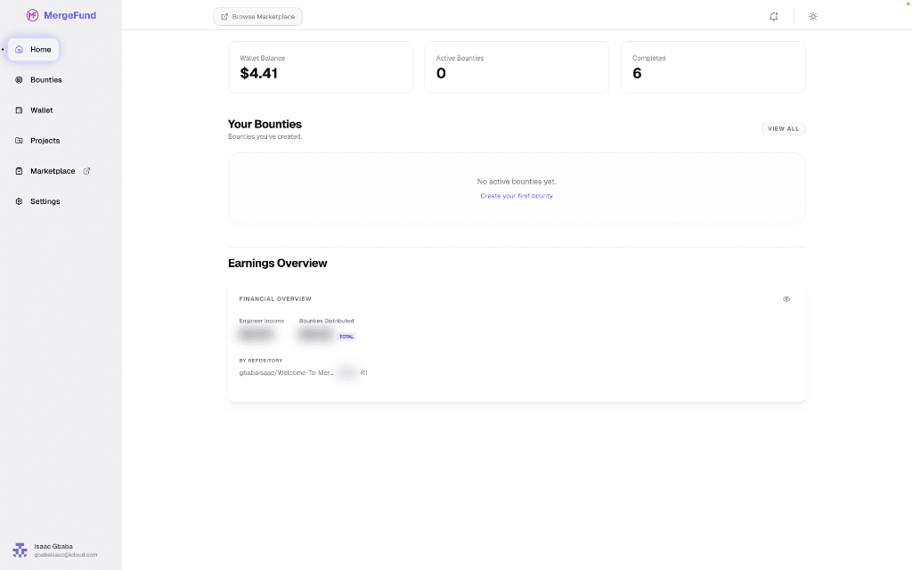Open Settings from the sidebar navigation

click(x=46, y=200)
